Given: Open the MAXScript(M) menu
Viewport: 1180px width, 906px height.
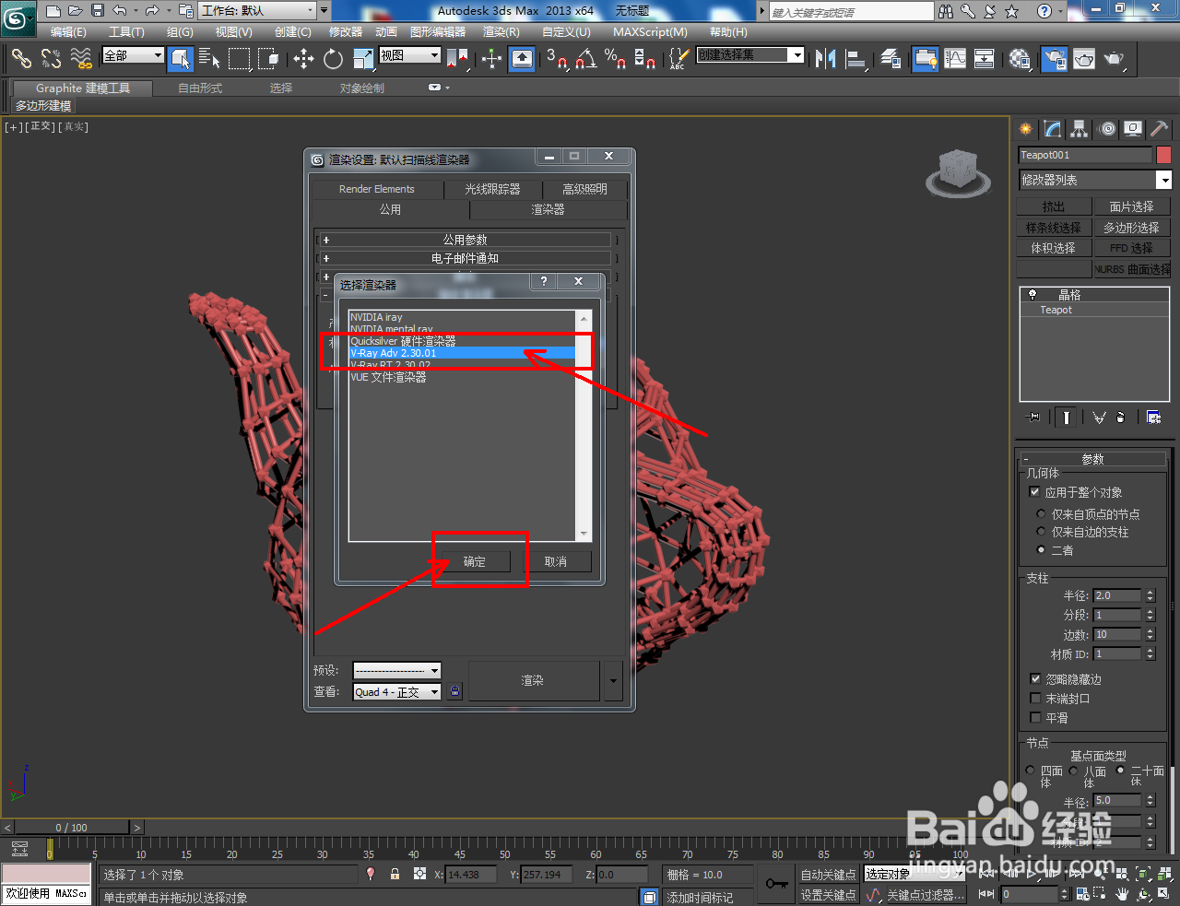Looking at the screenshot, I should (x=650, y=32).
